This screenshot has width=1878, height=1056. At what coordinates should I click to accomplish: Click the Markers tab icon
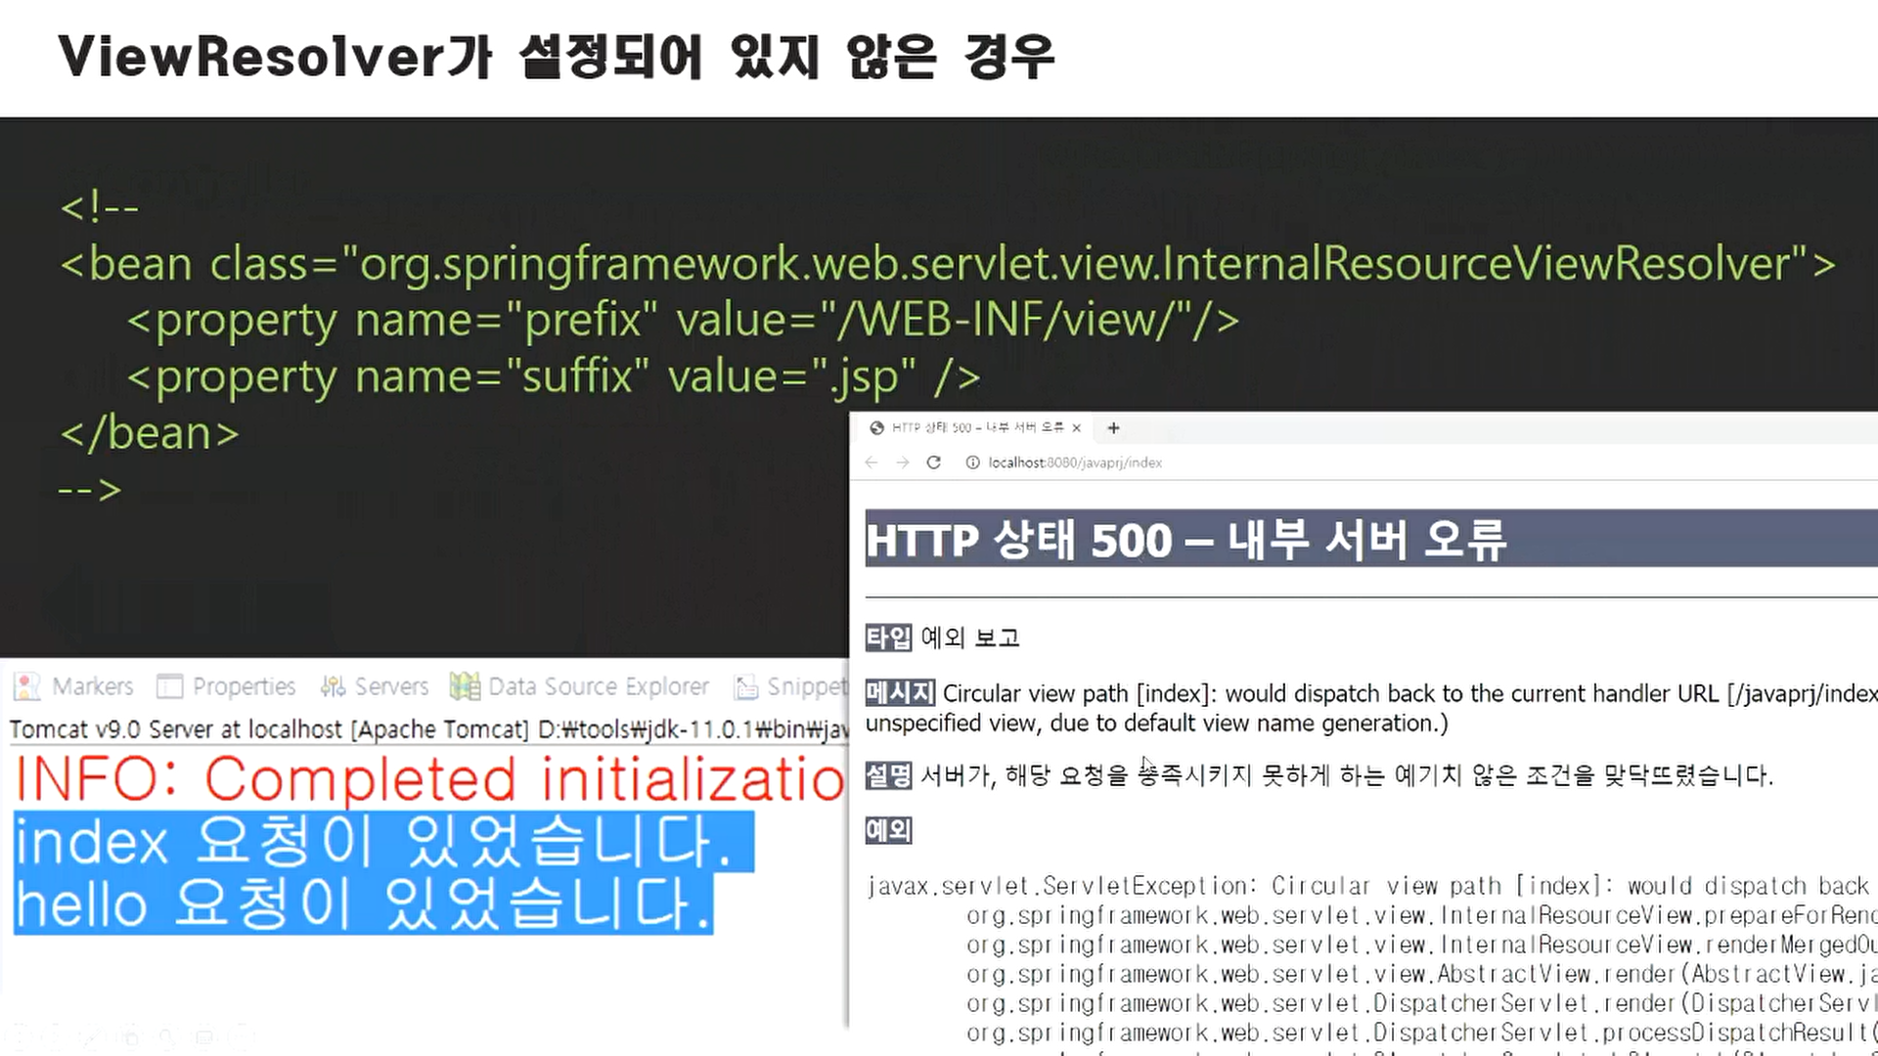pos(27,686)
